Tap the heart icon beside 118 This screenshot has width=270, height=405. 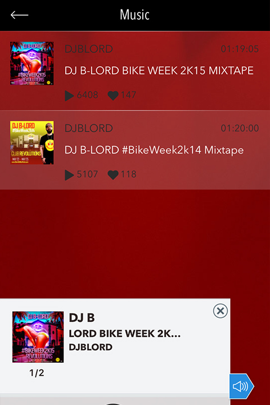(x=113, y=174)
